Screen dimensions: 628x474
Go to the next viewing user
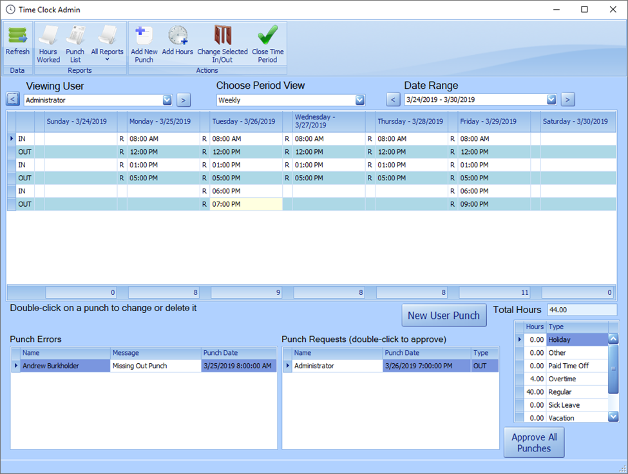point(184,100)
